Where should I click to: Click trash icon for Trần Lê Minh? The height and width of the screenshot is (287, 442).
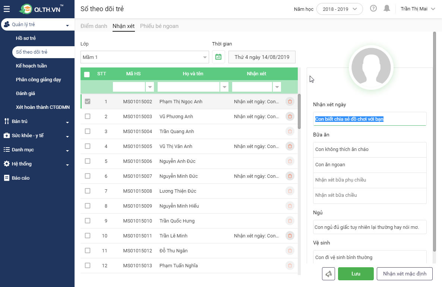pos(290,236)
